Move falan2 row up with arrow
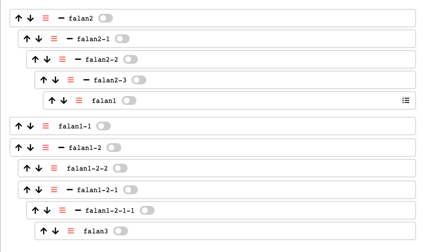Viewport: 423px width, 252px height. 19,18
